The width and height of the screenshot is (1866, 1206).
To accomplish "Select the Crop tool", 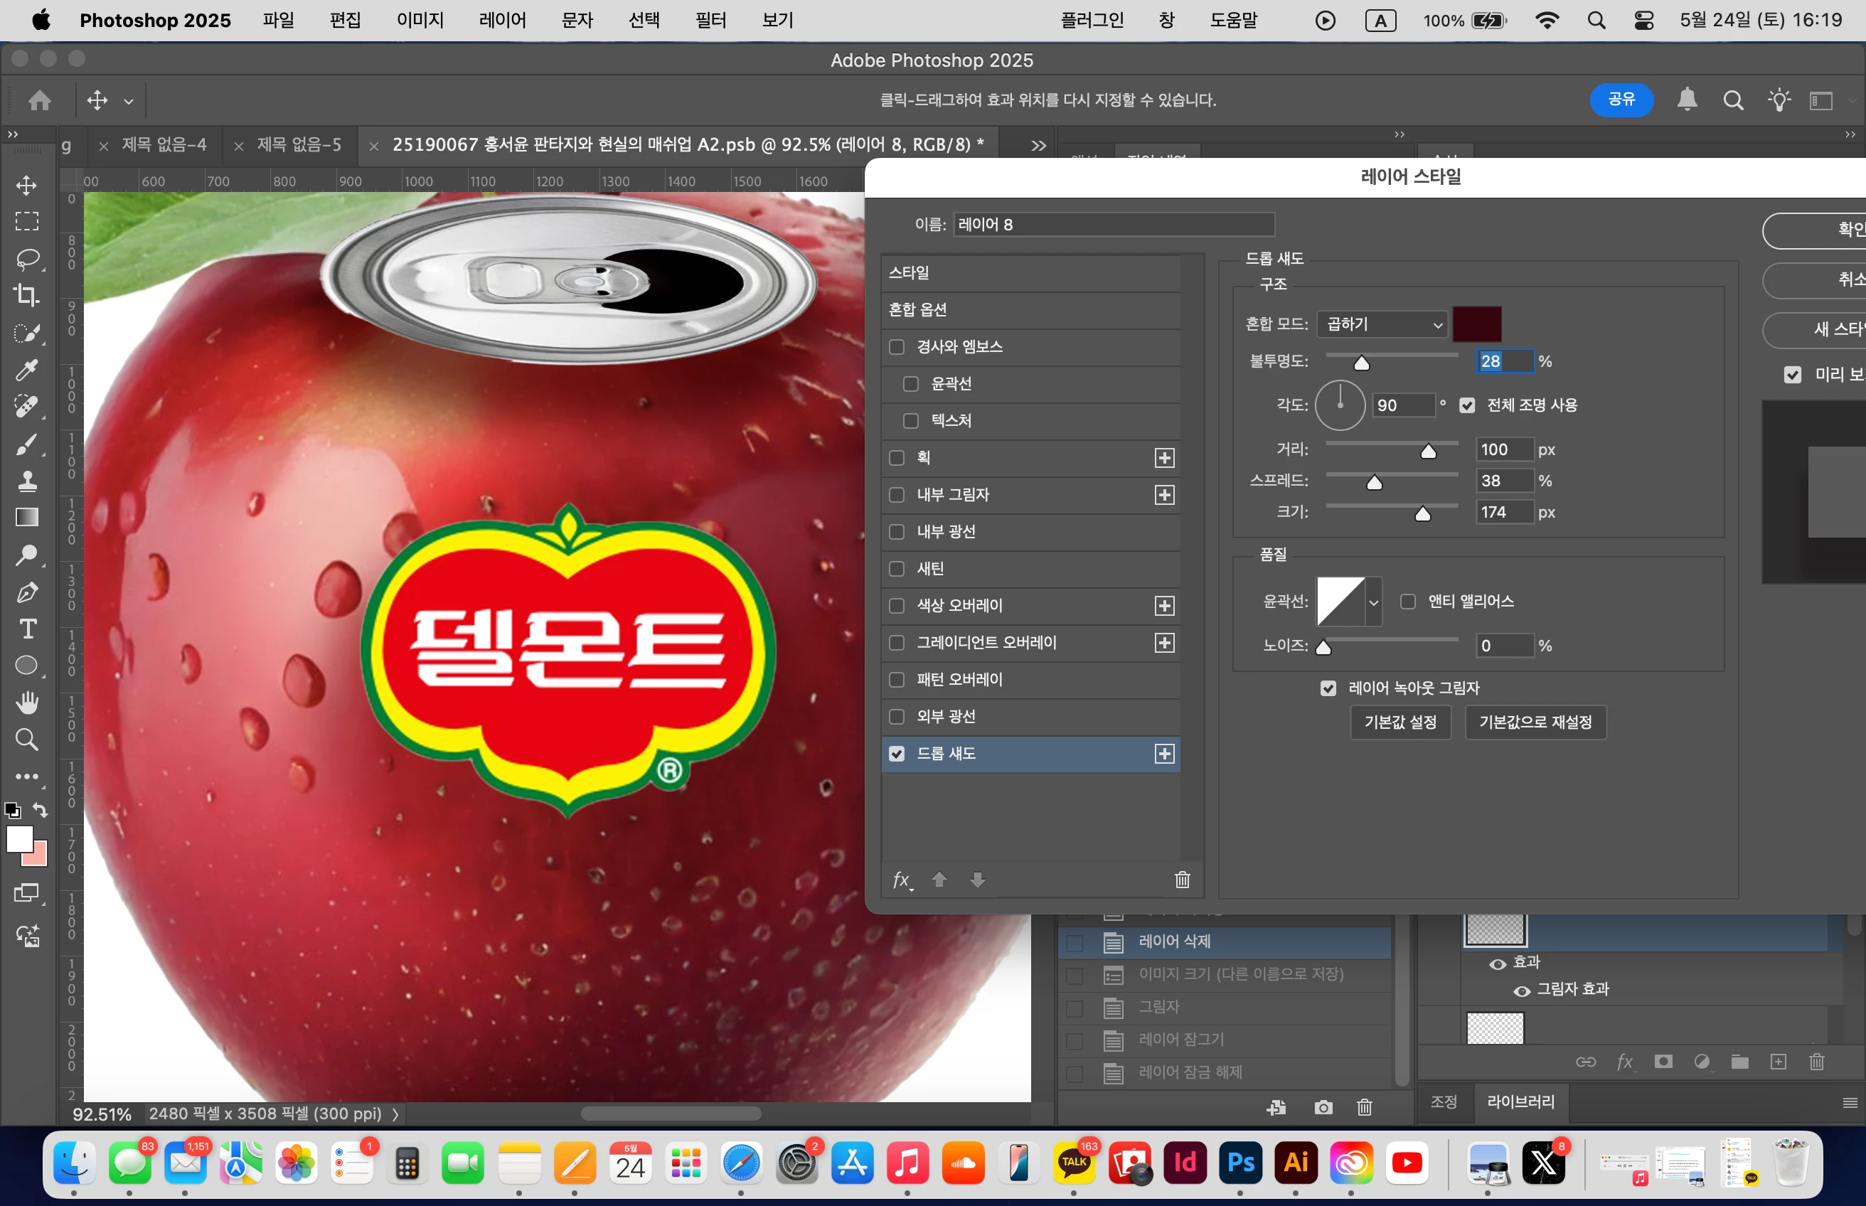I will (26, 295).
